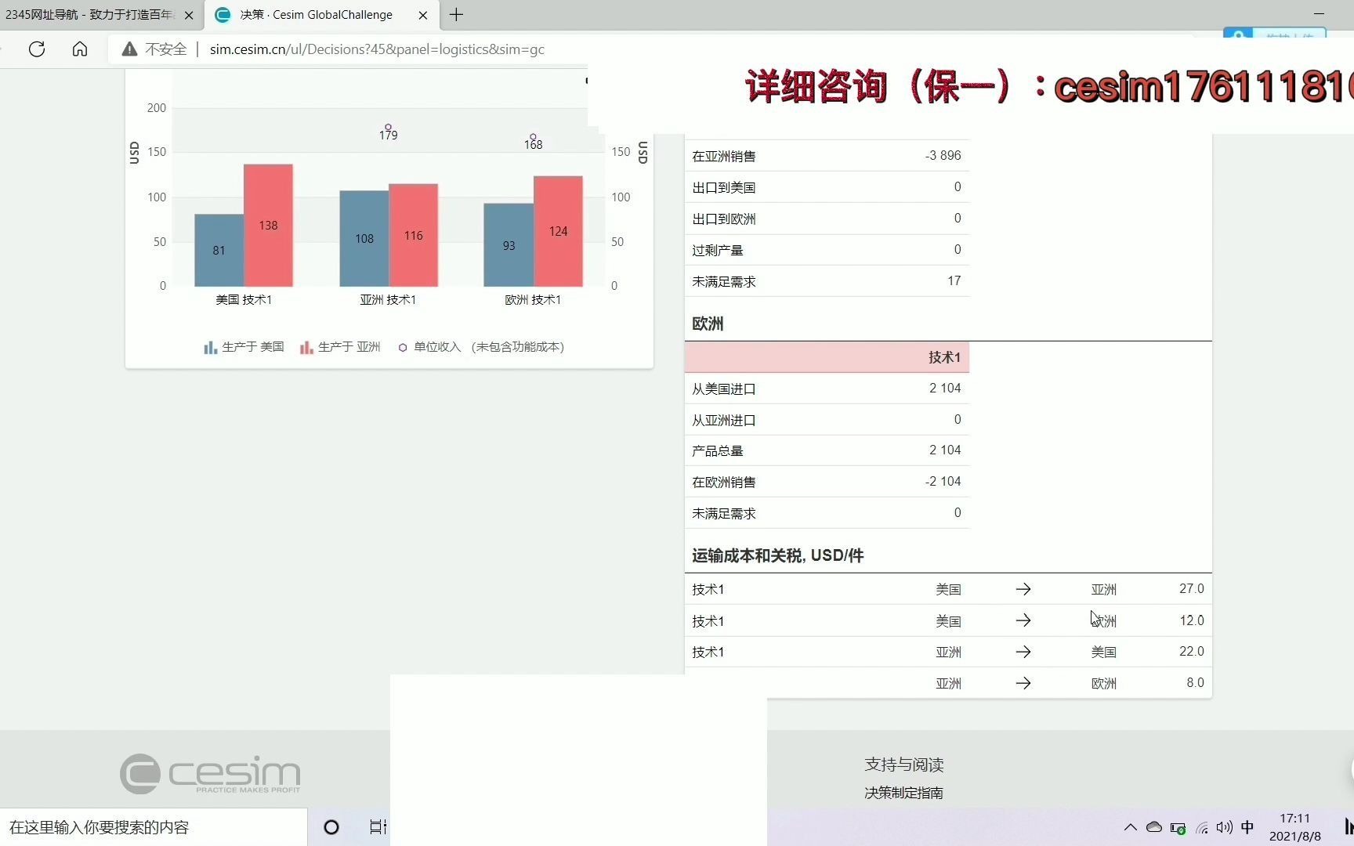The height and width of the screenshot is (846, 1354).
Task: Open the battery status tray icon
Action: click(x=1178, y=828)
